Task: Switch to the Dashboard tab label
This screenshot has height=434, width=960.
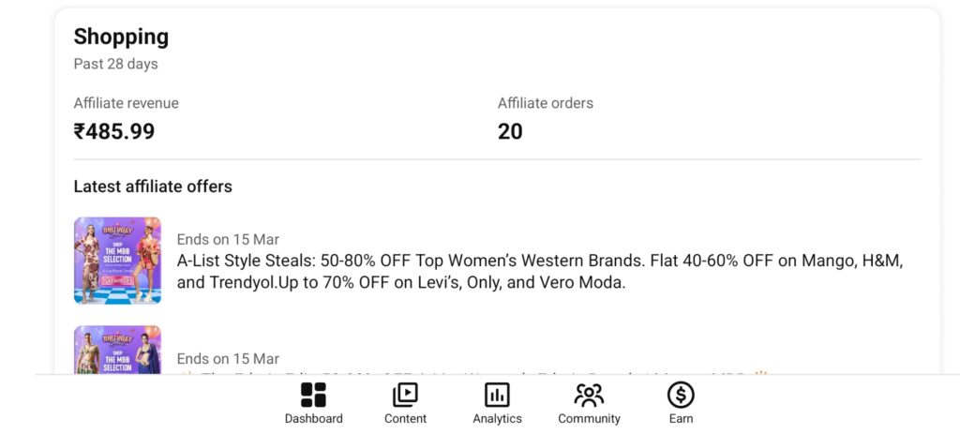Action: point(313,419)
